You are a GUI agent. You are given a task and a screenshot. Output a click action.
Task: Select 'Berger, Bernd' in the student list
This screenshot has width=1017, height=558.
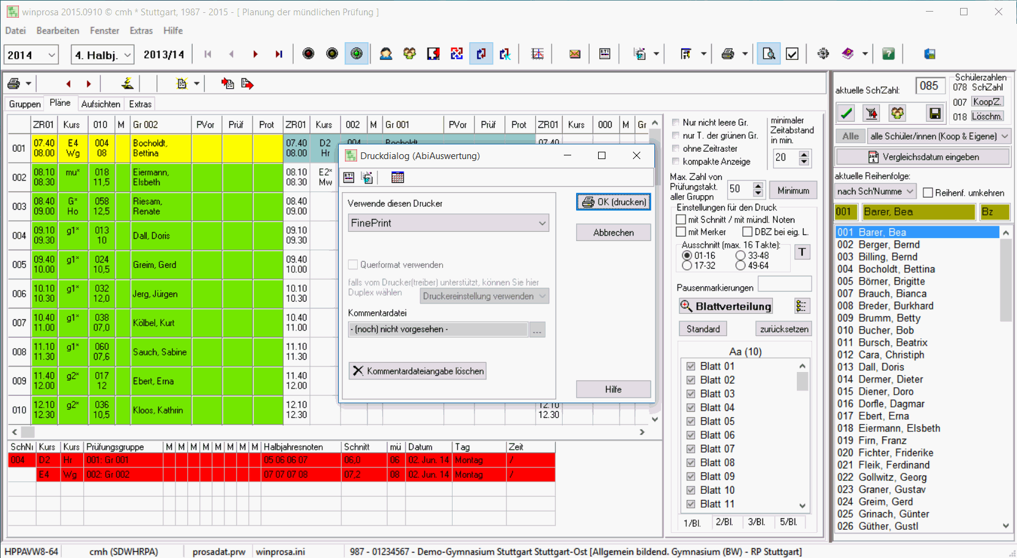[889, 245]
